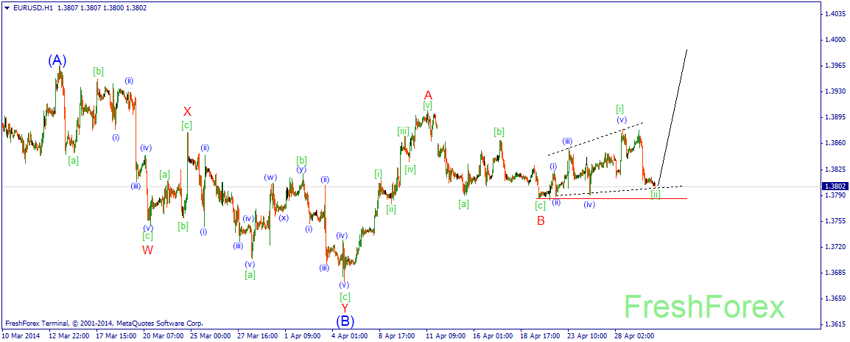The image size is (850, 342).
Task: Click the 1.3895 price axis value
Action: coord(834,117)
